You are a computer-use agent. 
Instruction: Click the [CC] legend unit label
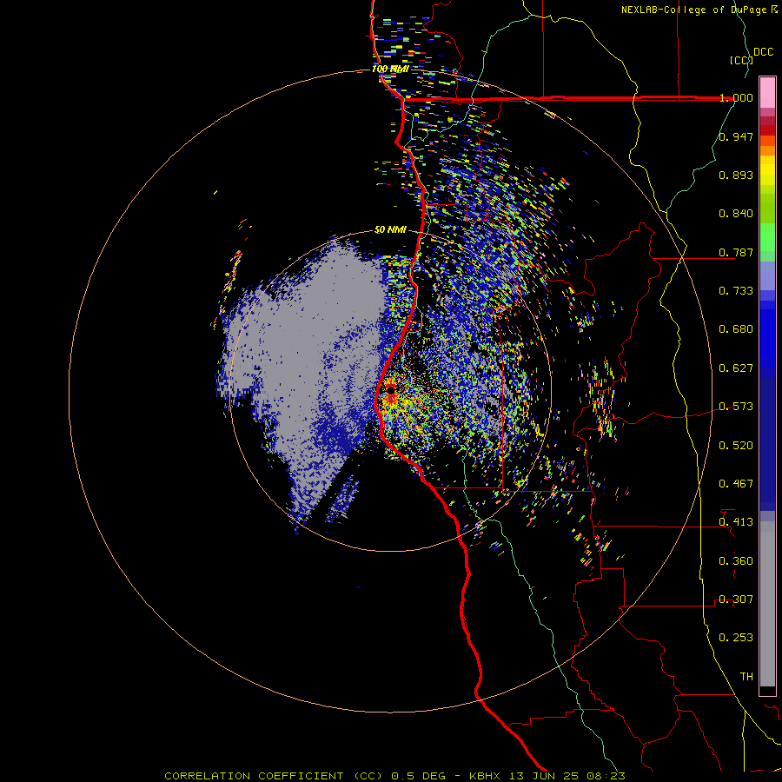tap(741, 60)
